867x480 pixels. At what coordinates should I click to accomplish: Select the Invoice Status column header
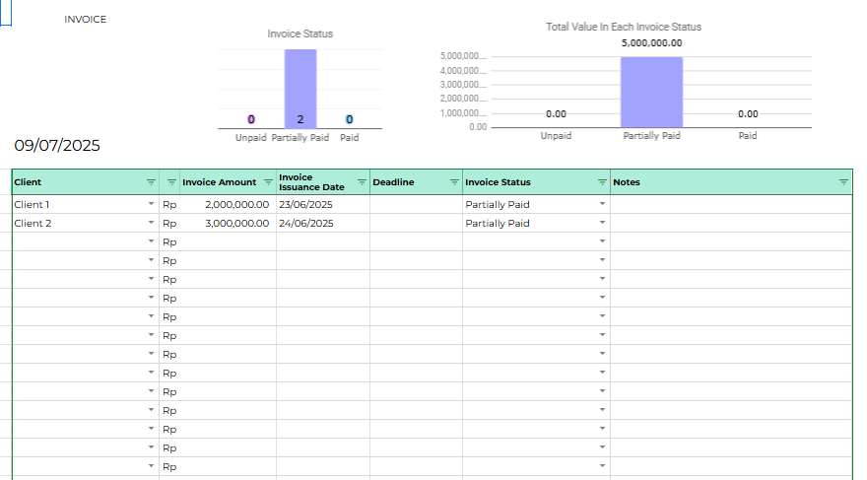[536, 182]
